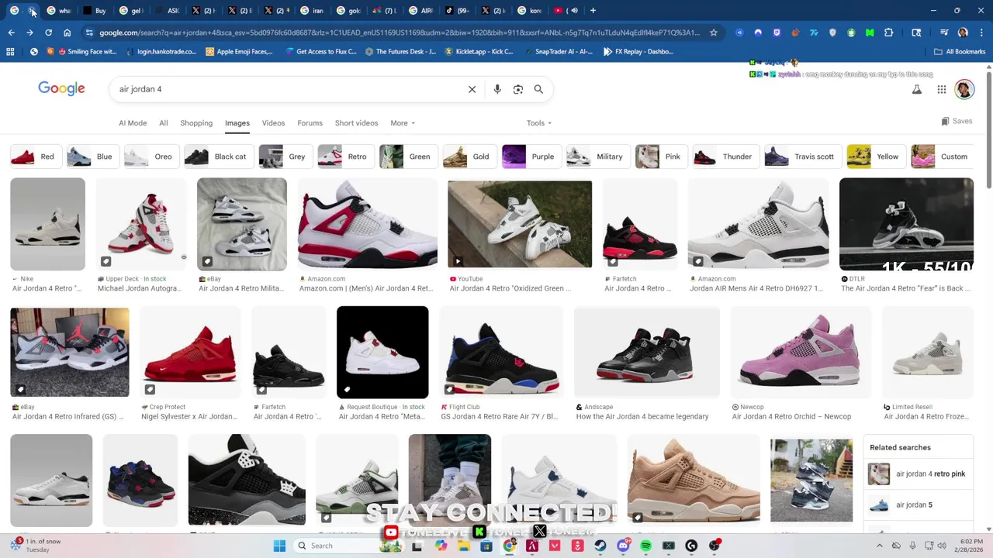Open the Windows Start menu
The width and height of the screenshot is (993, 558).
point(279,546)
